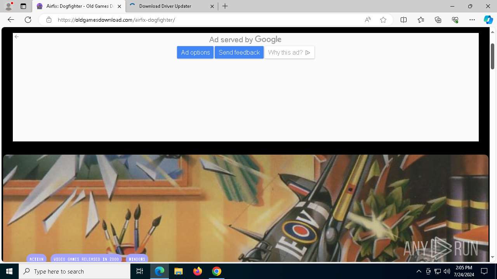Refresh the current page
The height and width of the screenshot is (279, 497).
click(28, 20)
